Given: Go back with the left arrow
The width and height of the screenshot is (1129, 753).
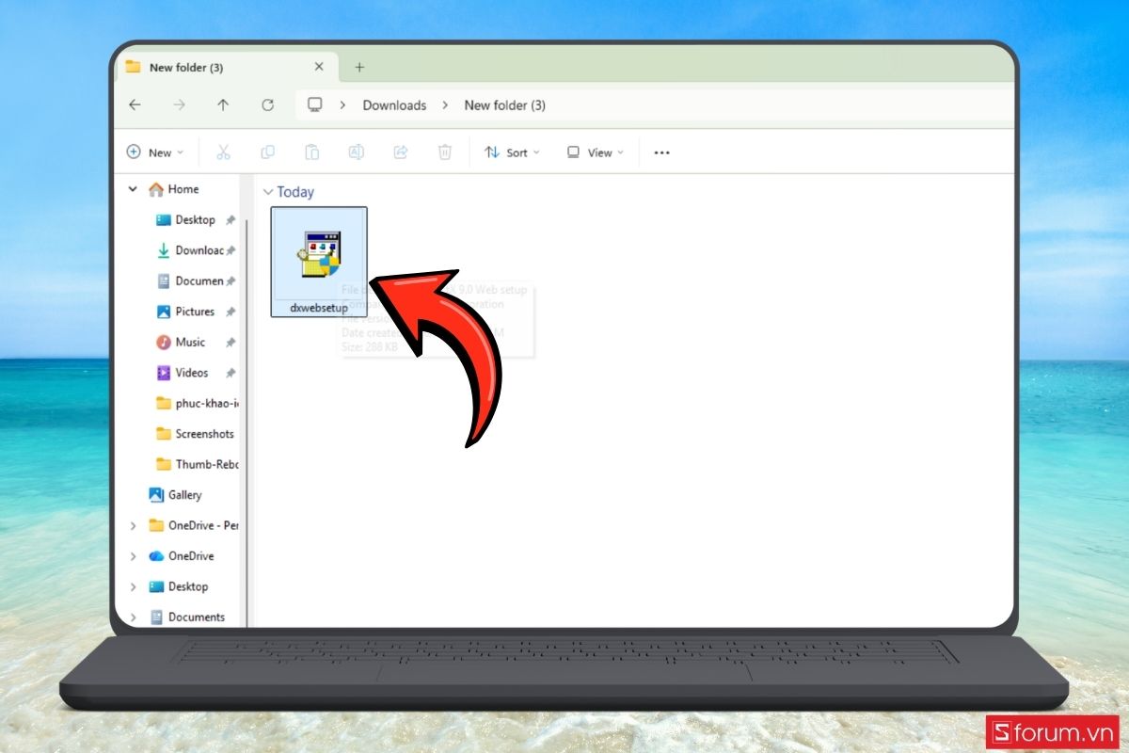Looking at the screenshot, I should click(135, 105).
